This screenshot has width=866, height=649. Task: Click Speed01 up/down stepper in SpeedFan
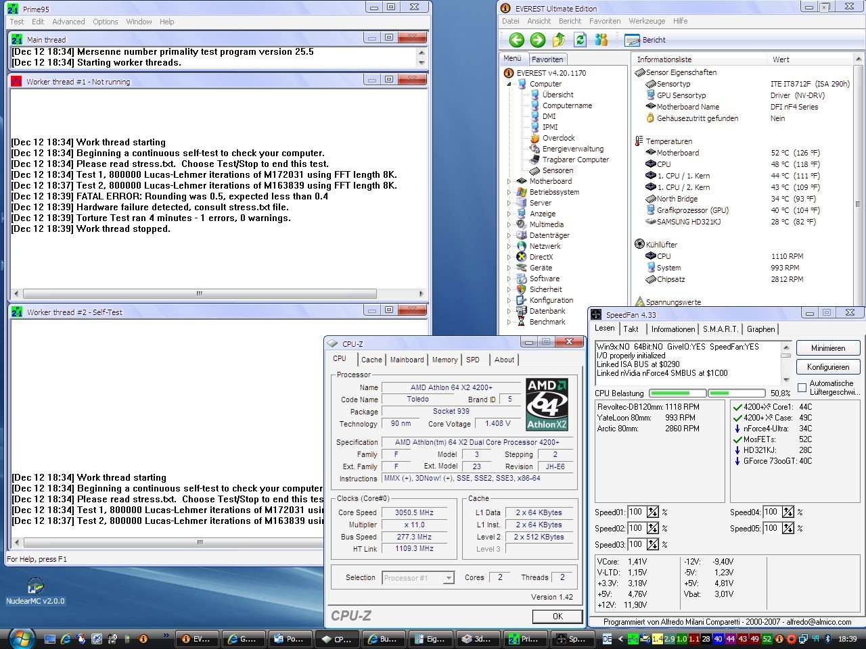coord(652,512)
